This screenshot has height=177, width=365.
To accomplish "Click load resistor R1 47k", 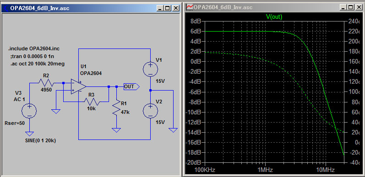I will (x=116, y=107).
